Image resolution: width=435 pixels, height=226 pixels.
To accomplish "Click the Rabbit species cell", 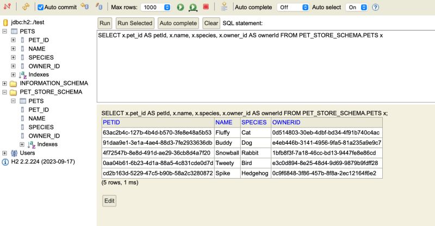I will [x=256, y=153].
